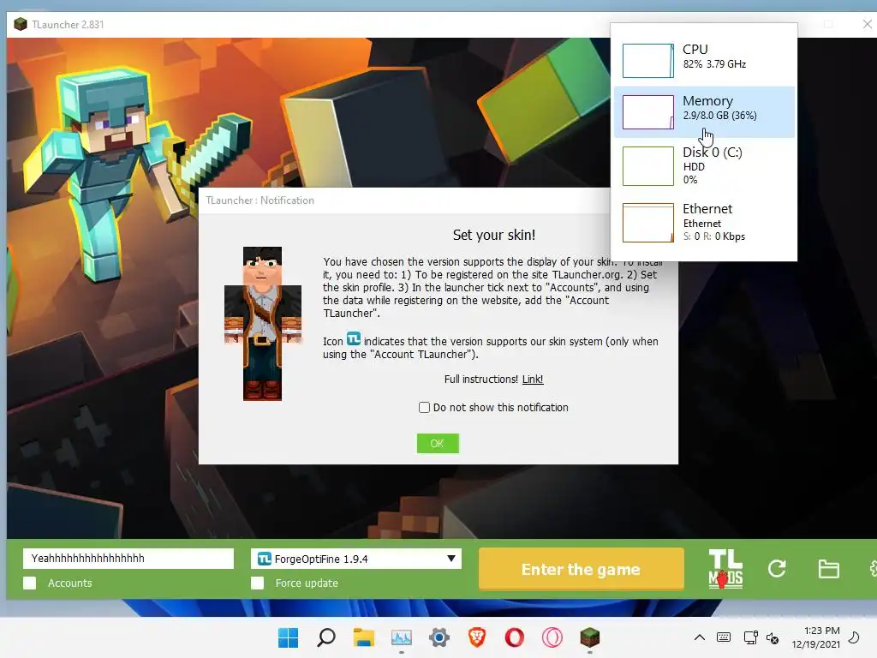
Task: Show hidden system tray icons chevron
Action: (699, 637)
